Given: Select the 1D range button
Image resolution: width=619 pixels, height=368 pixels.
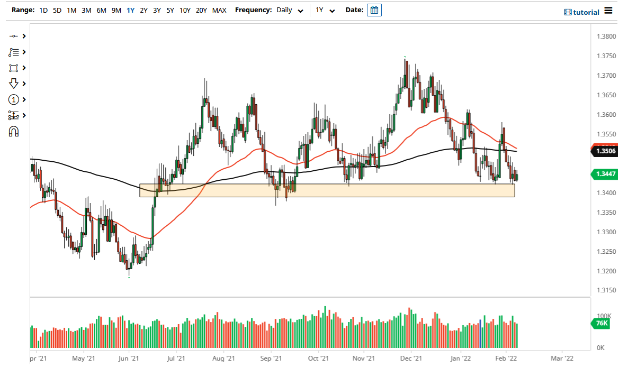Looking at the screenshot, I should (43, 10).
